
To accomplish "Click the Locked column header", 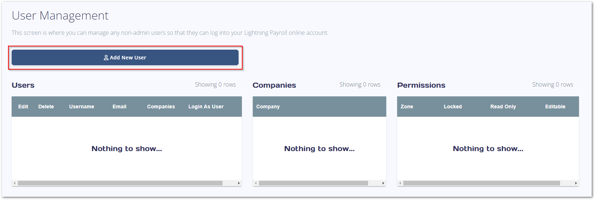I will (x=453, y=107).
